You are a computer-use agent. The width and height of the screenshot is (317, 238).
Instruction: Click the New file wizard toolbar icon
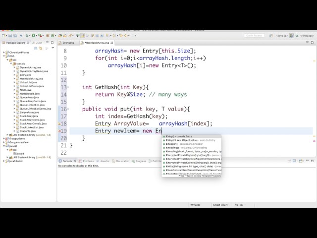pyautogui.click(x=3, y=36)
